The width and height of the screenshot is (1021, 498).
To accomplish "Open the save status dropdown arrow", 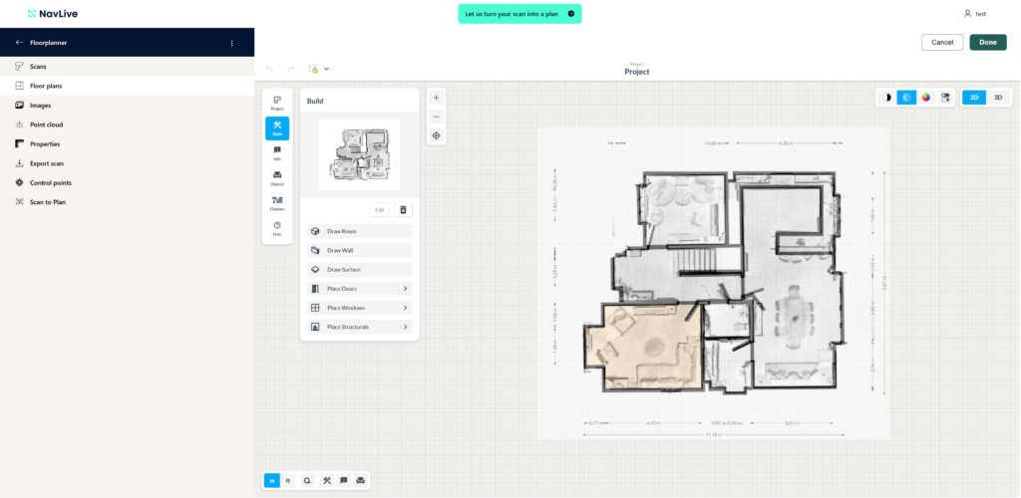I will 327,69.
